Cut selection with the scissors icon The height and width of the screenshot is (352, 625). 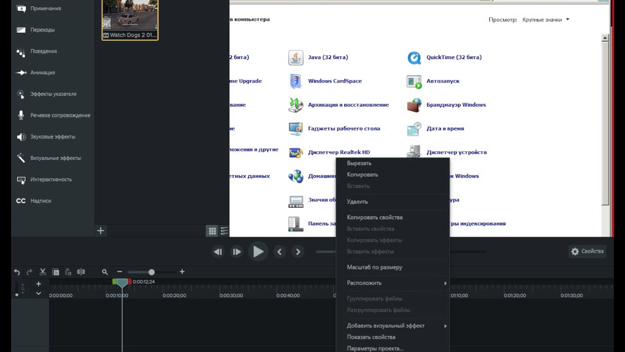42,272
